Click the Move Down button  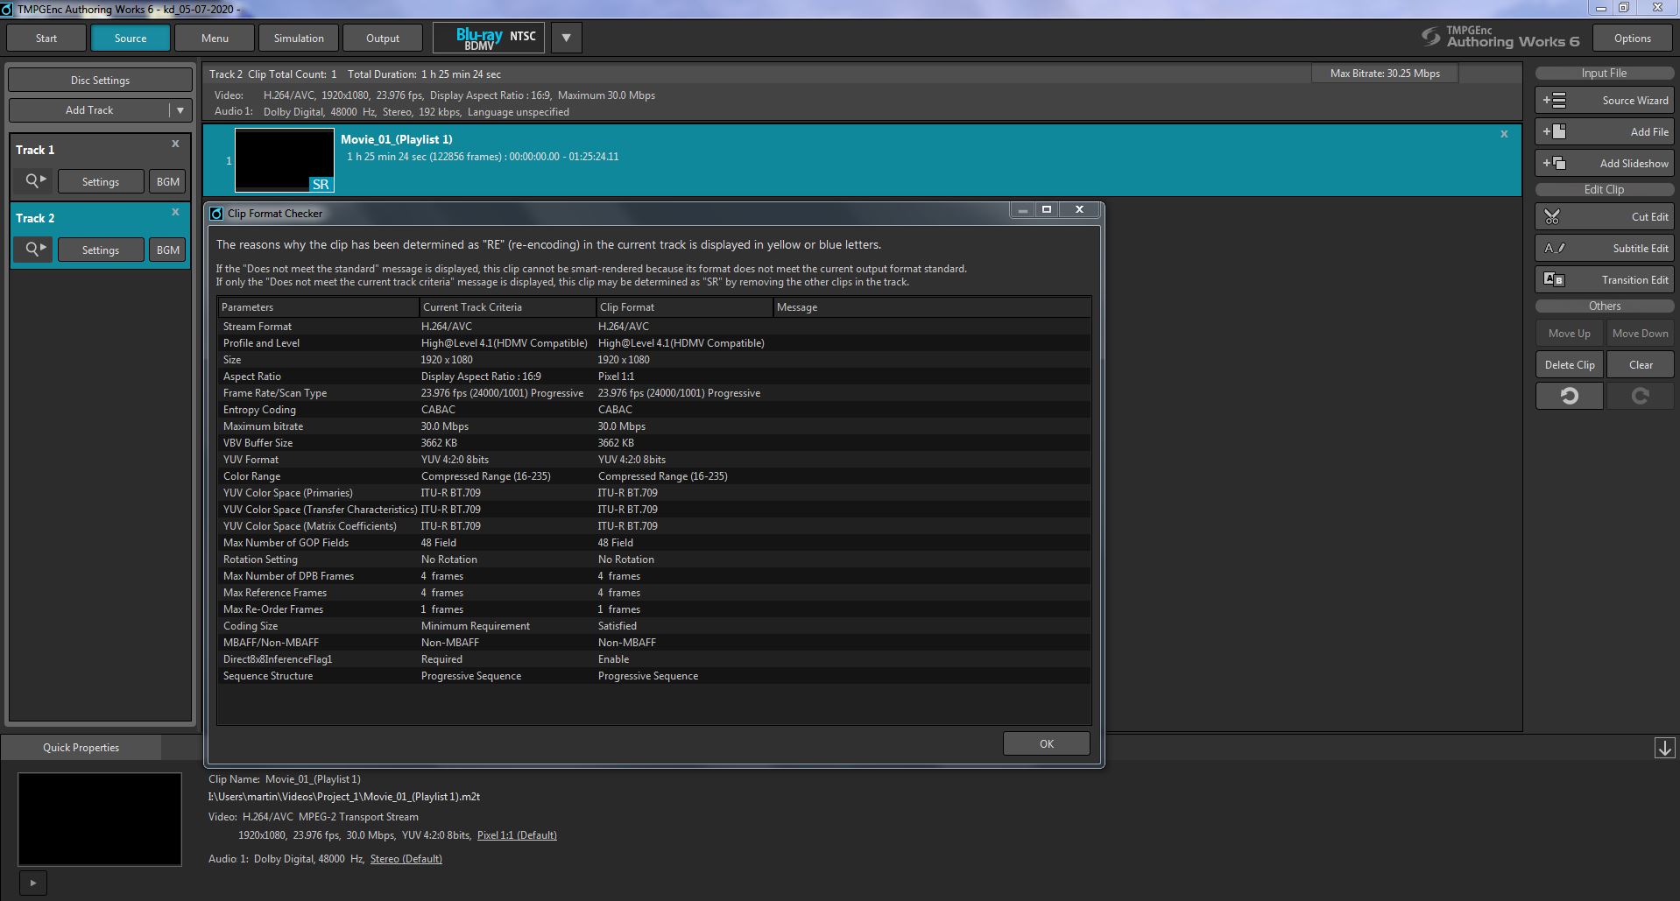click(1640, 334)
